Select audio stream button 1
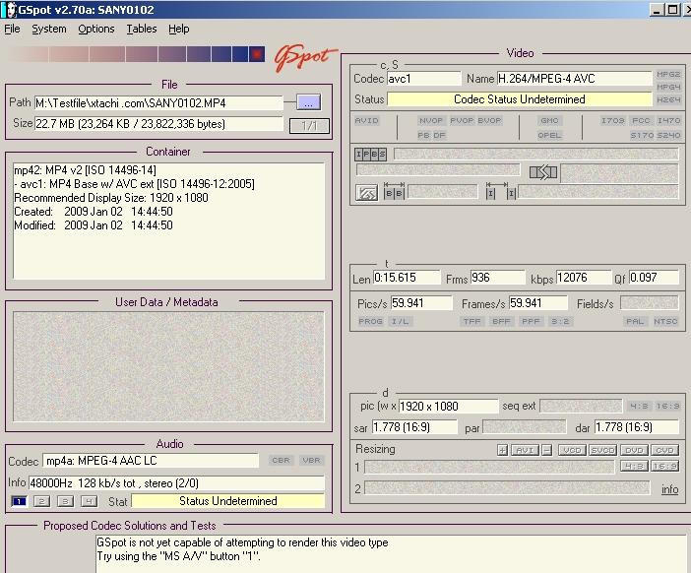 pos(19,501)
